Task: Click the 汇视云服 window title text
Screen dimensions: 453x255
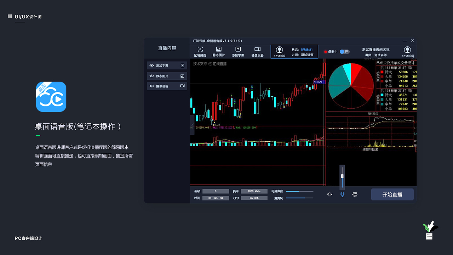Action: pos(217,41)
